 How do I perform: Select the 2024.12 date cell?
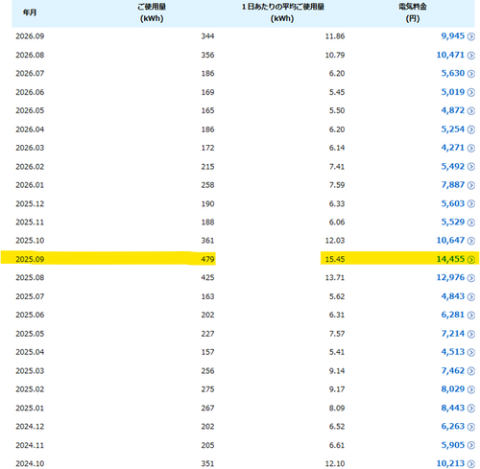tap(30, 427)
